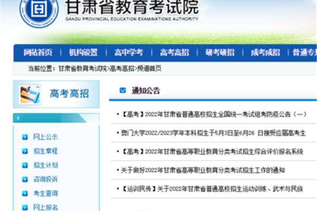Click the blue arrow icon beside 招生计划
Image resolution: width=317 pixels, height=211 pixels.
click(25, 165)
